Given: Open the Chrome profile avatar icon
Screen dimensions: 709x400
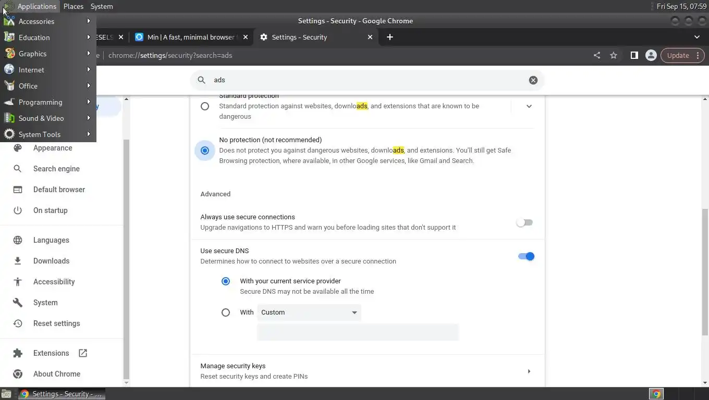Looking at the screenshot, I should pyautogui.click(x=651, y=55).
